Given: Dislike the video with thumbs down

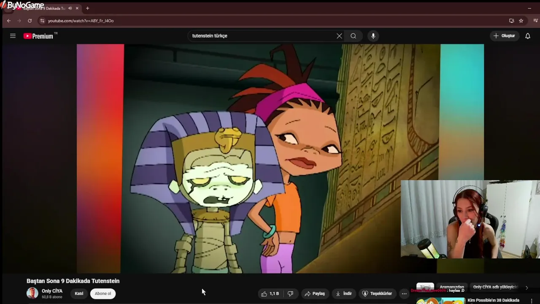Looking at the screenshot, I should (x=290, y=293).
